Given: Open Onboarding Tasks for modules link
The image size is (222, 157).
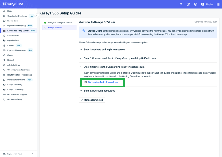Looking at the screenshot, I should point(103,82).
